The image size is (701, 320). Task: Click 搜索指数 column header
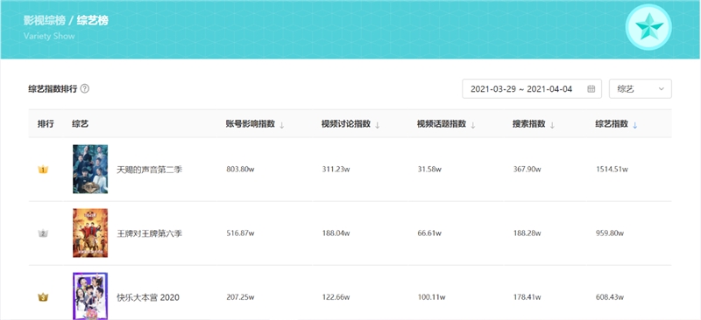pyautogui.click(x=529, y=124)
